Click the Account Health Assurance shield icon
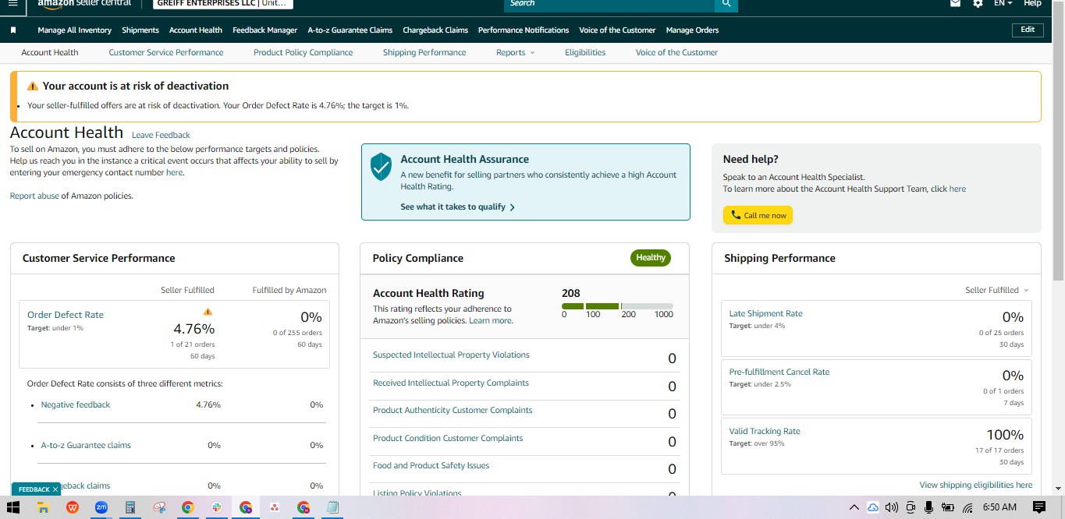1065x519 pixels. [381, 167]
